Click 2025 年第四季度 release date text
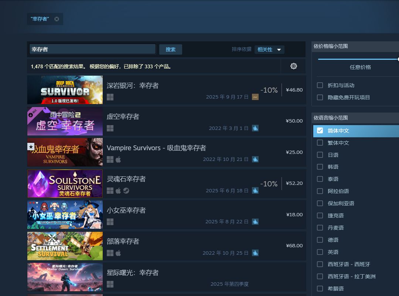The image size is (399, 296). tap(229, 284)
